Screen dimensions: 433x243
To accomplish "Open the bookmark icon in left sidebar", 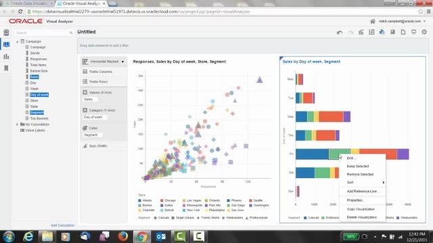I will click(x=6, y=68).
